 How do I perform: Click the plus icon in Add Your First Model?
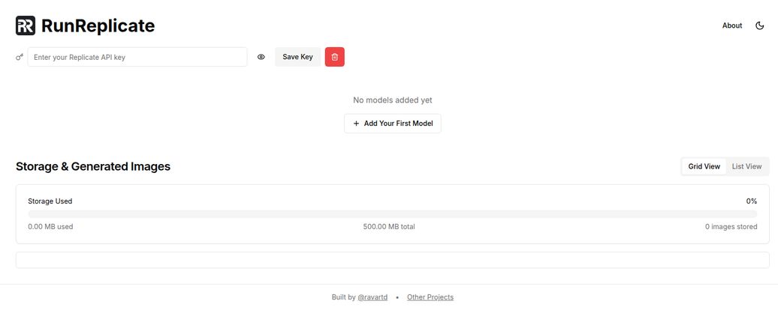point(356,124)
